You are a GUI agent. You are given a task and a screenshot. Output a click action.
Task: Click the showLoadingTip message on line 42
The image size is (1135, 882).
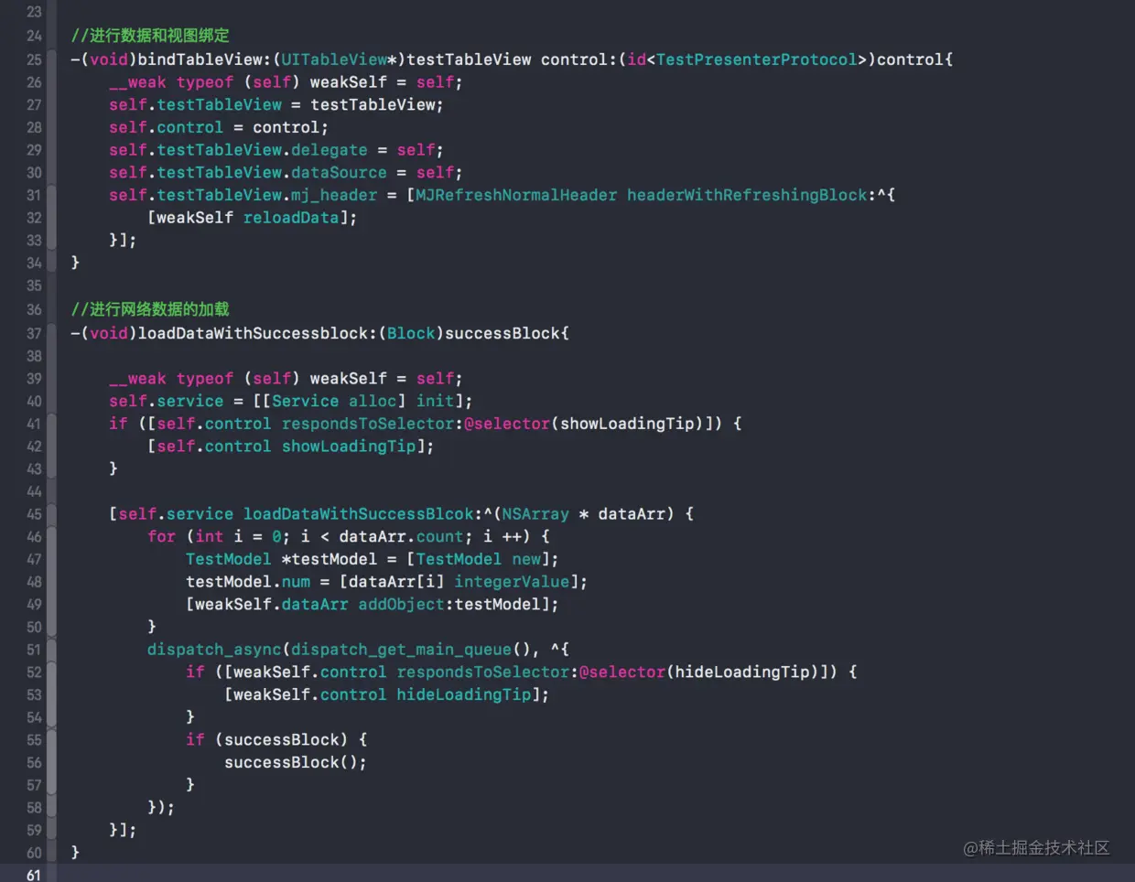click(x=349, y=446)
